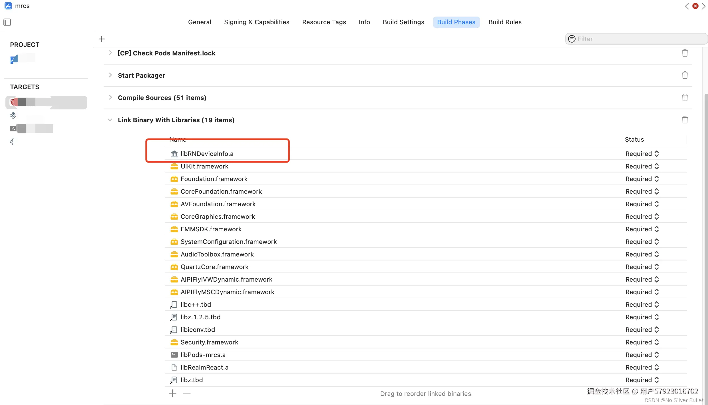This screenshot has height=405, width=708.
Task: Expand the Compile Sources section
Action: 110,98
